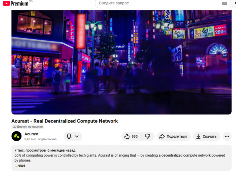
Task: Click the '6 месяцев назад' upload date
Action: point(61,150)
